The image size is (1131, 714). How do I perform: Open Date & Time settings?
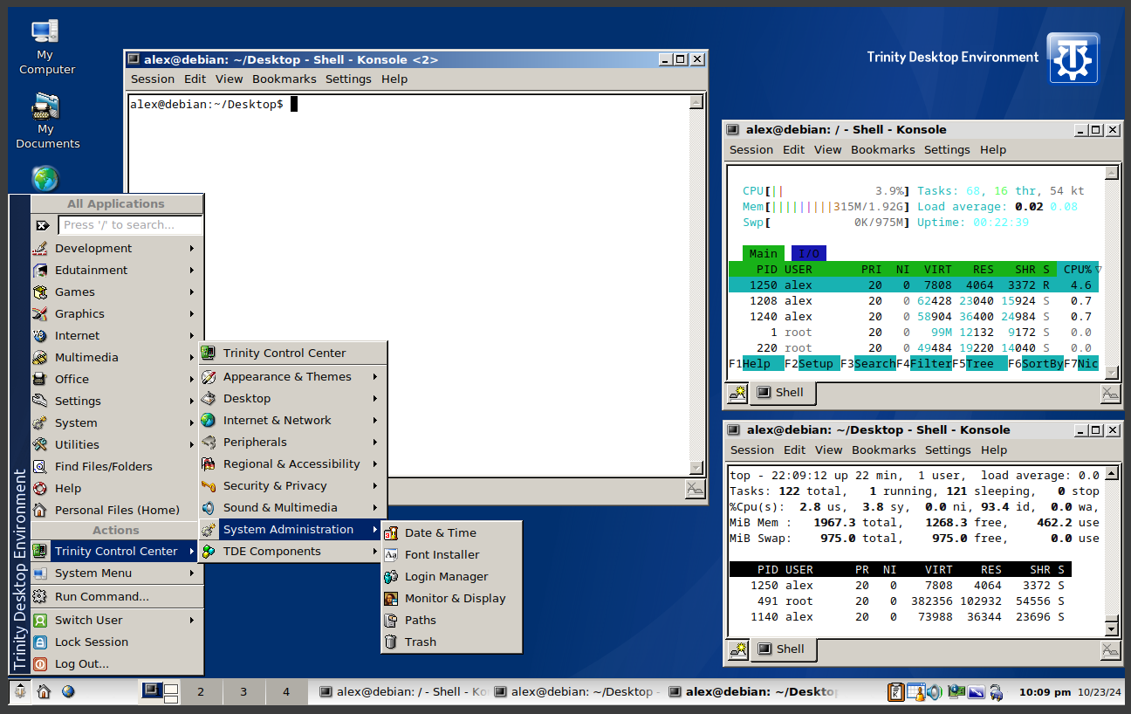point(440,532)
